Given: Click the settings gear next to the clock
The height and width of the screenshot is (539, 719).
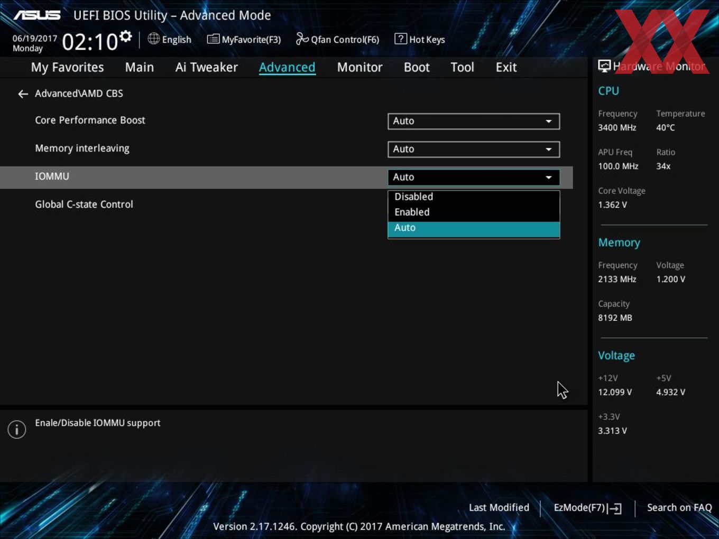Looking at the screenshot, I should tap(125, 36).
